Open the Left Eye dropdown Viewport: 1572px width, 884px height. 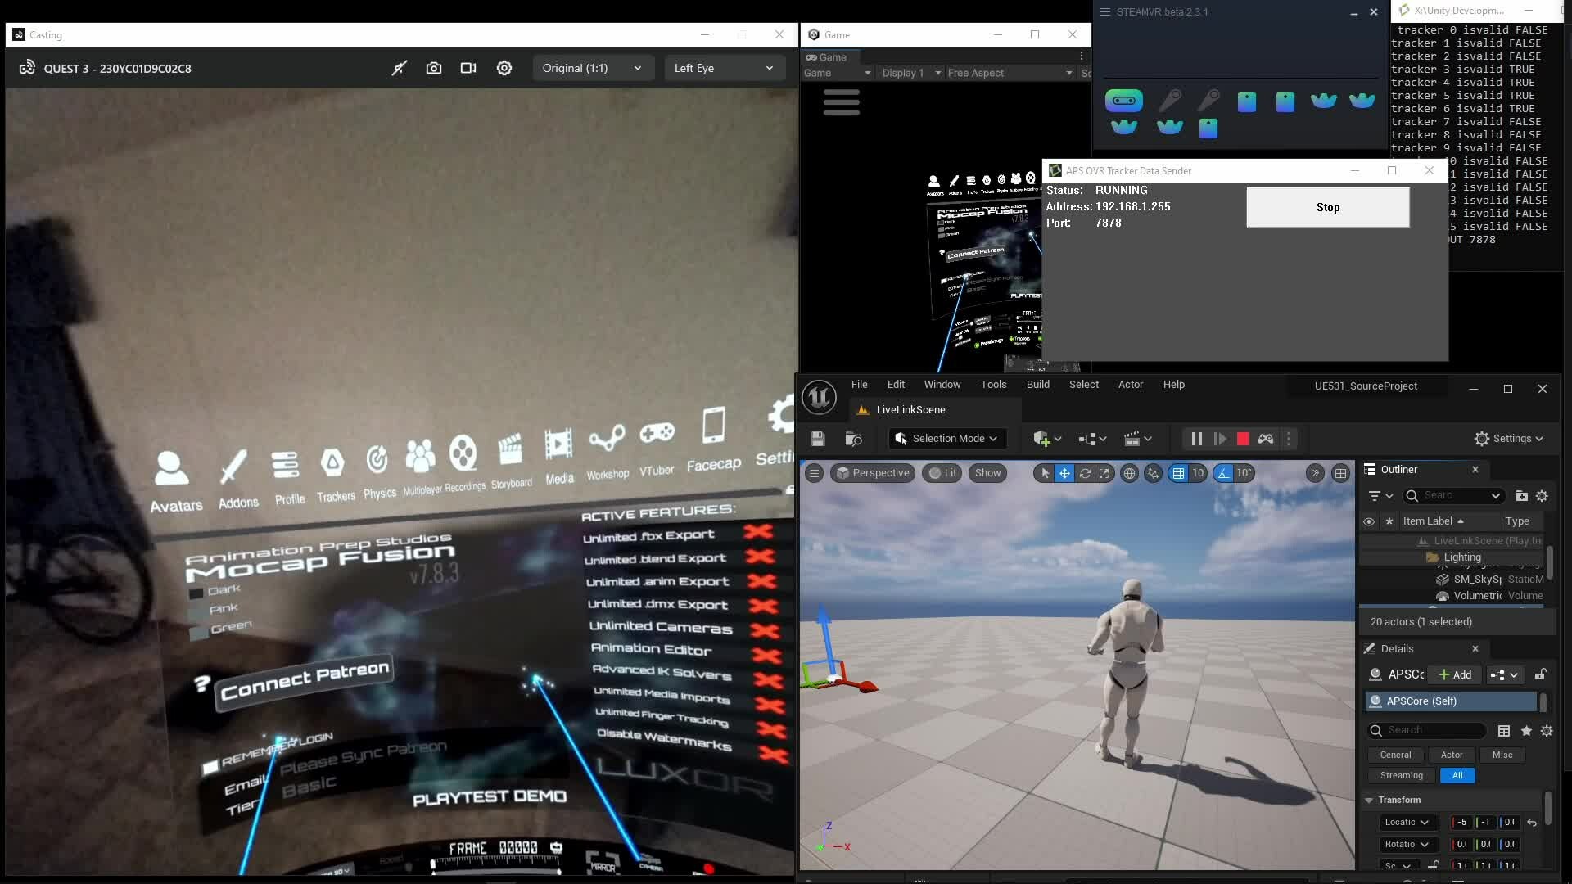click(723, 68)
